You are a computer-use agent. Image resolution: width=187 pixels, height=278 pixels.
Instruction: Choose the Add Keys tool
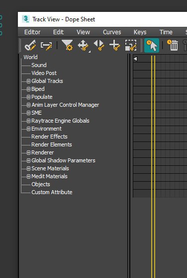114,45
